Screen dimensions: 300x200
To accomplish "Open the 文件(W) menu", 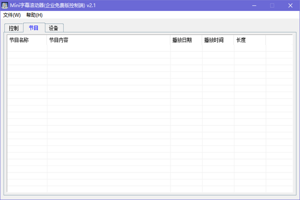I will click(12, 15).
